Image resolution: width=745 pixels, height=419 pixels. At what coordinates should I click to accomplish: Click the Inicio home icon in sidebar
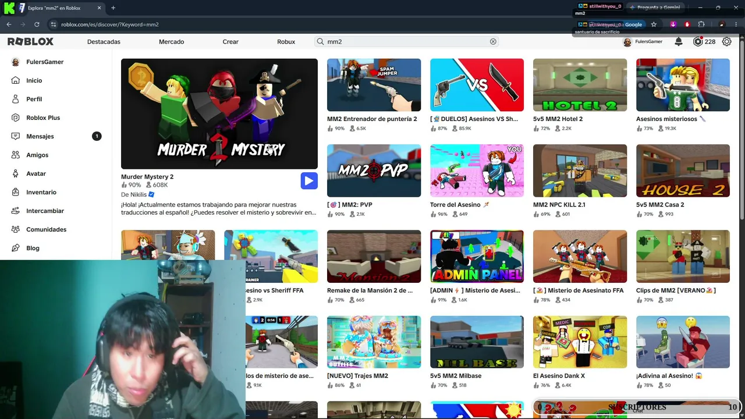16,80
